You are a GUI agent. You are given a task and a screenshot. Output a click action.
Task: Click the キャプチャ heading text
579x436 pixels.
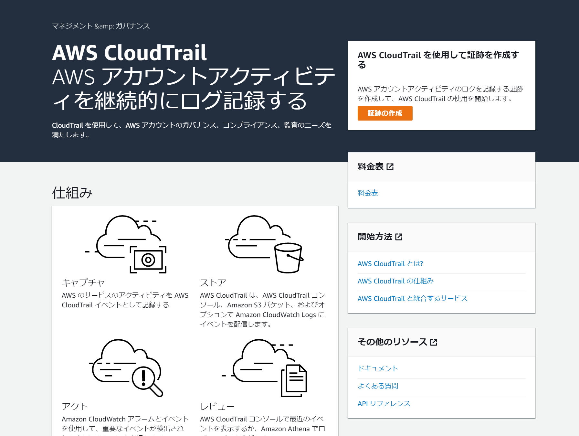(83, 283)
